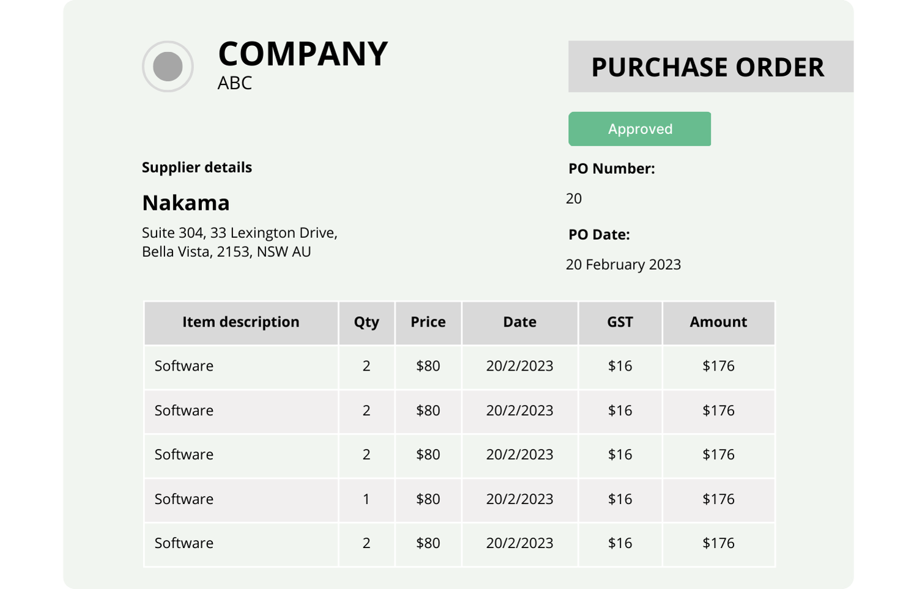Select the supplier name Nakama

point(186,202)
